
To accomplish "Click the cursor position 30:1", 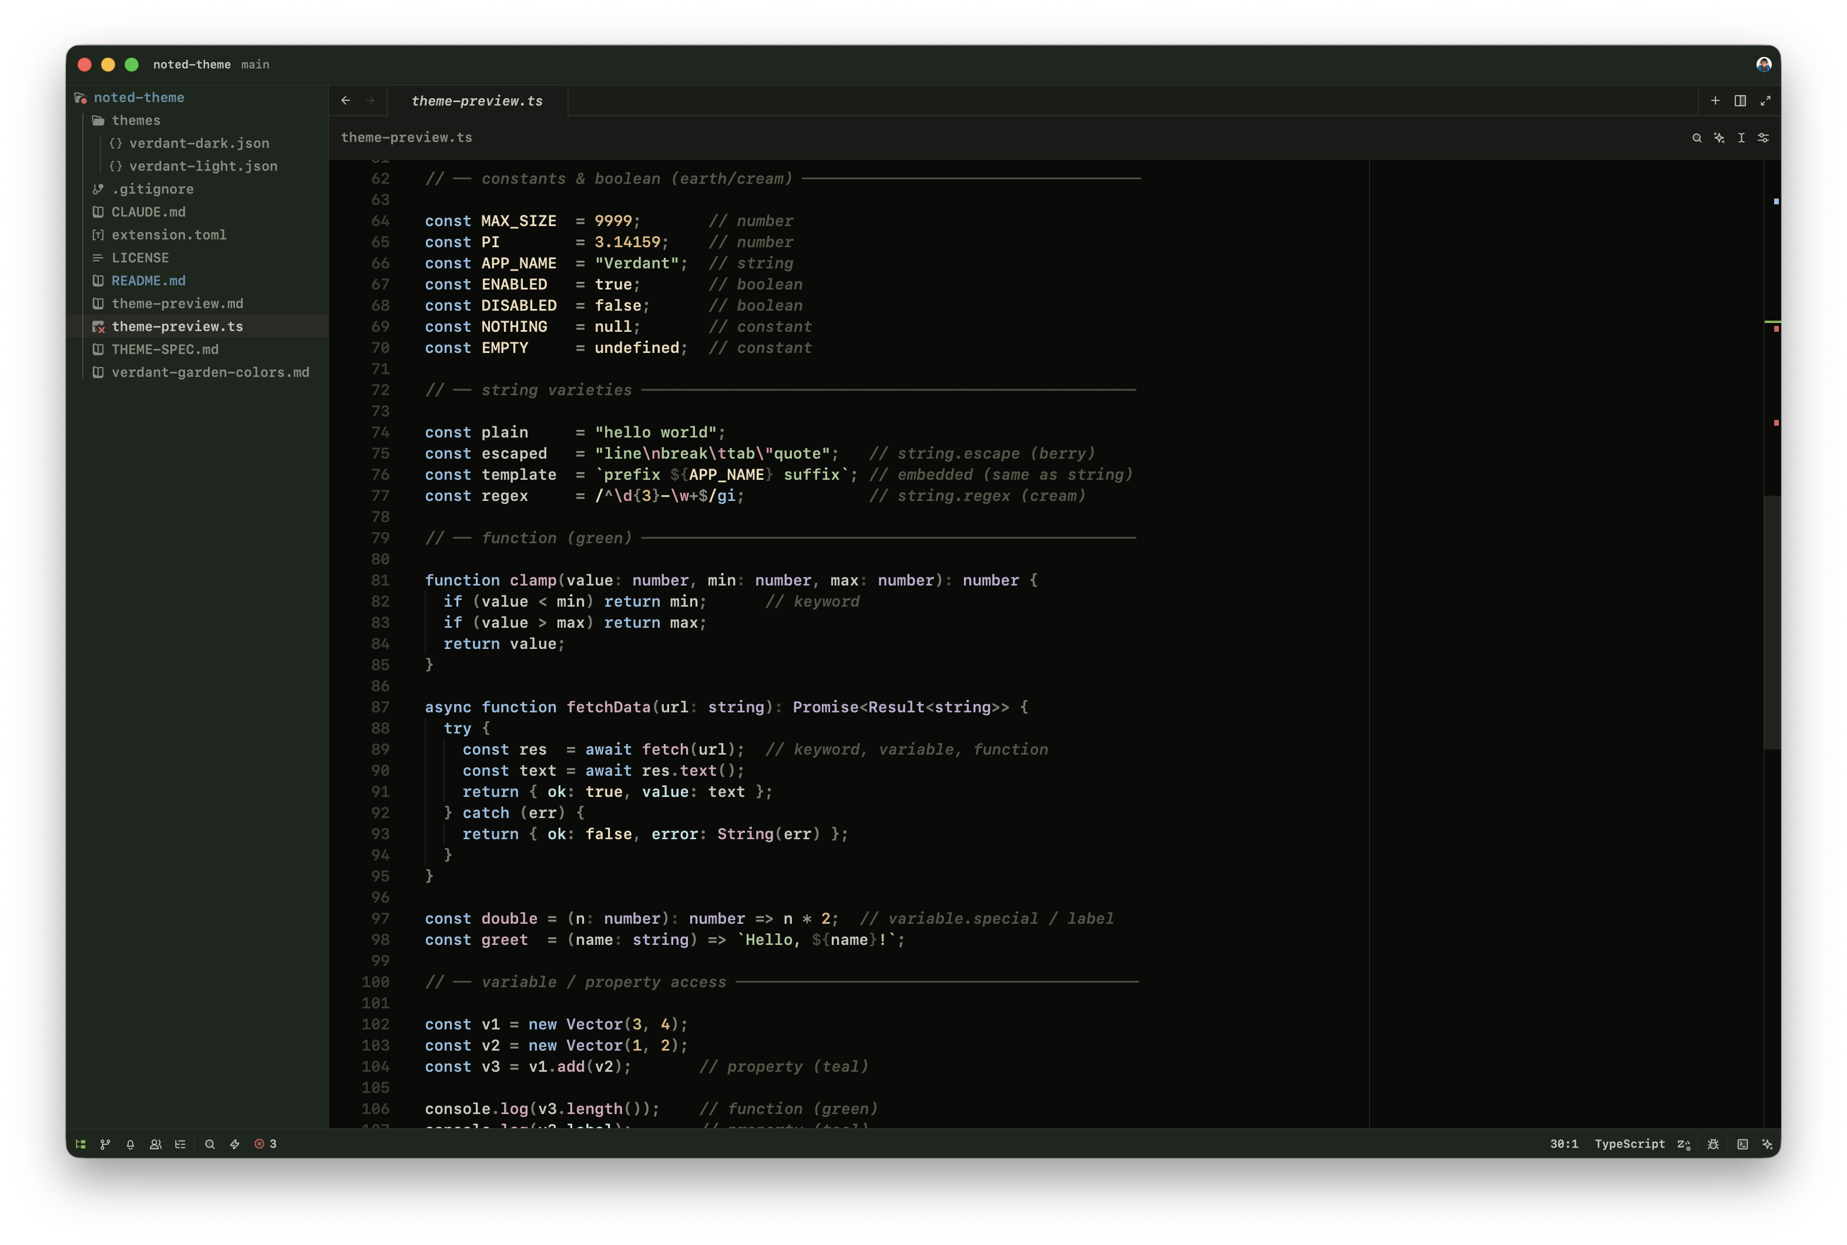I will (1563, 1144).
